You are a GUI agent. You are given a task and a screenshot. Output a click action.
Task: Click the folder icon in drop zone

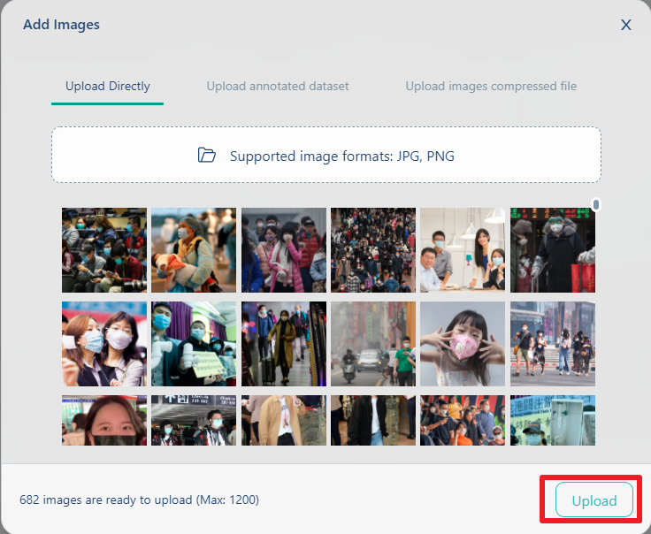pyautogui.click(x=206, y=156)
